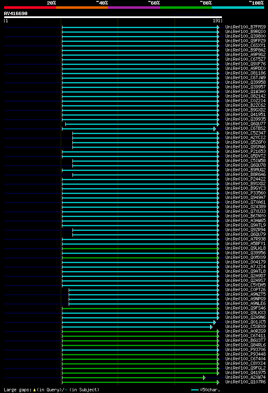The height and width of the screenshot is (393, 268).
Task: Select the UniRef100_Q39958 label
Action: [x=245, y=83]
